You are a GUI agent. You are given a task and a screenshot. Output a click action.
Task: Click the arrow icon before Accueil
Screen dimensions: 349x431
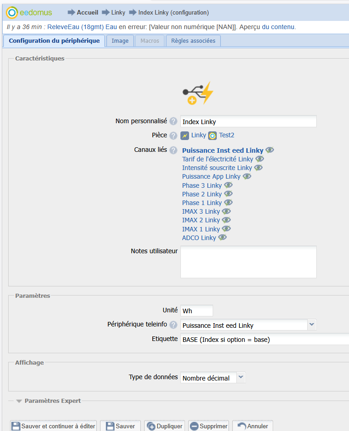tap(71, 12)
